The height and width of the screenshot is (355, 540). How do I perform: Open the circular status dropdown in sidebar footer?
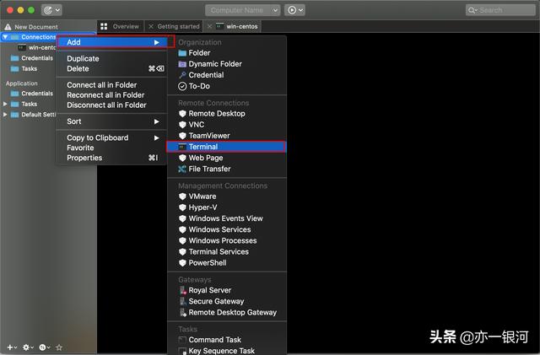[45, 347]
